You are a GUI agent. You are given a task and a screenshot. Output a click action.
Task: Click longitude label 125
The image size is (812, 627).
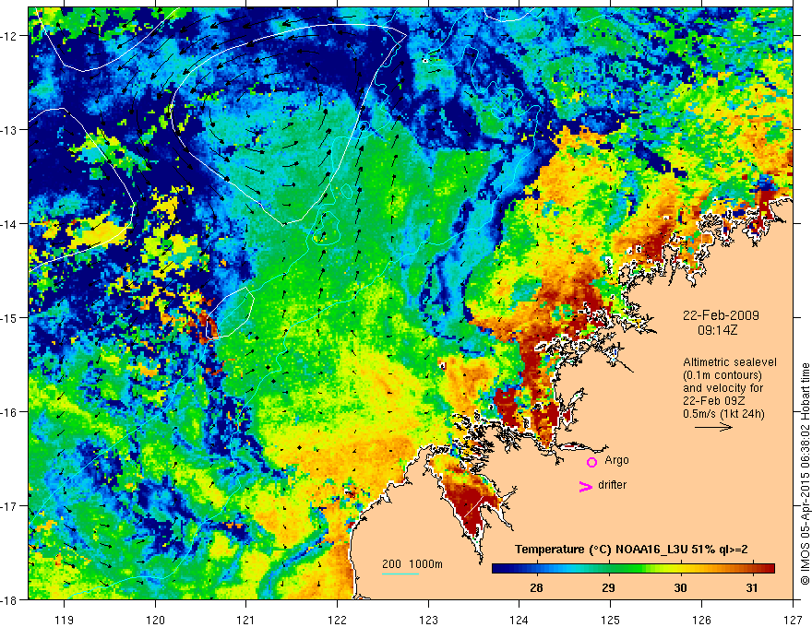(611, 620)
